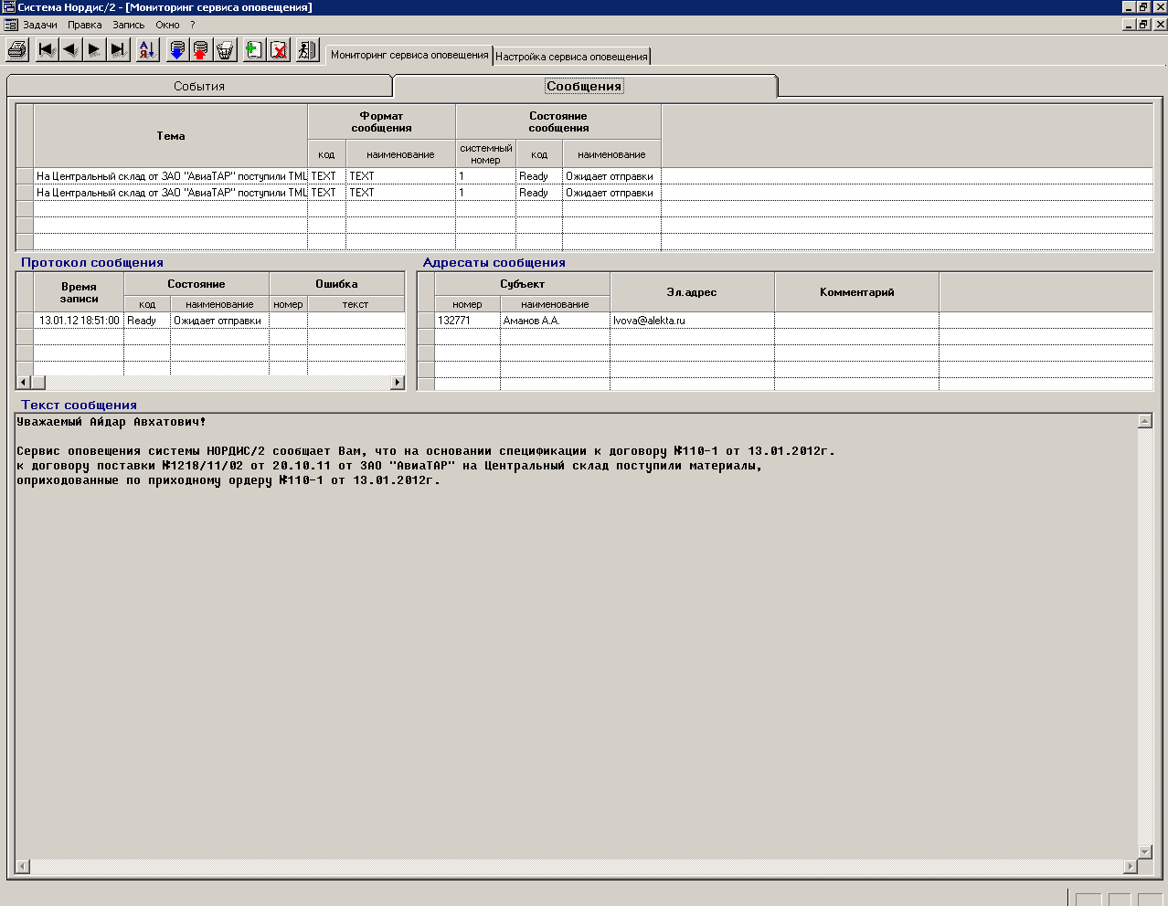Screen dimensions: 1168x906
Task: Select the 13.01.12 18:51:00 timestamp cell
Action: coord(79,321)
